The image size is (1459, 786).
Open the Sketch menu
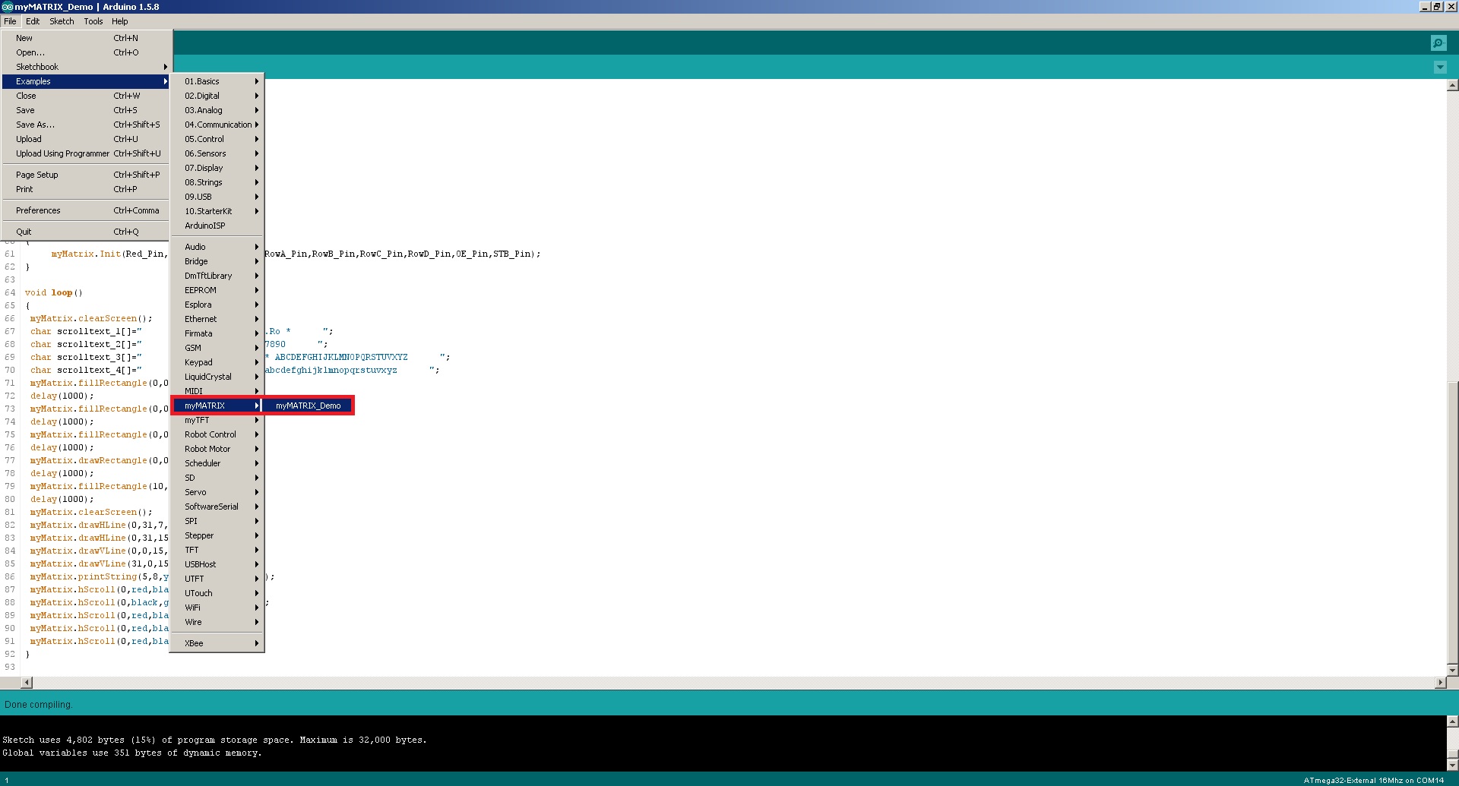pos(62,21)
